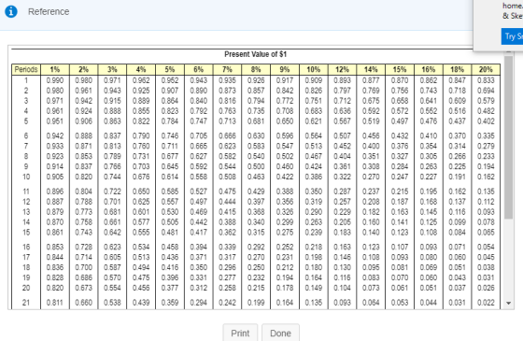This screenshot has width=523, height=341.
Task: Select the 15% column header
Action: (400, 69)
